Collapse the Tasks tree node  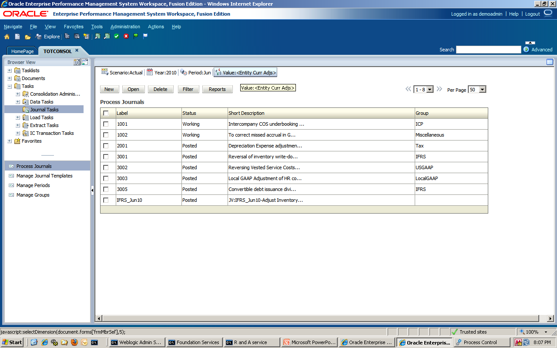(x=10, y=86)
